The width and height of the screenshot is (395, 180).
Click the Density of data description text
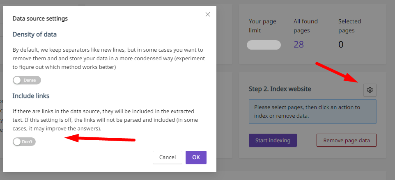coord(109,59)
